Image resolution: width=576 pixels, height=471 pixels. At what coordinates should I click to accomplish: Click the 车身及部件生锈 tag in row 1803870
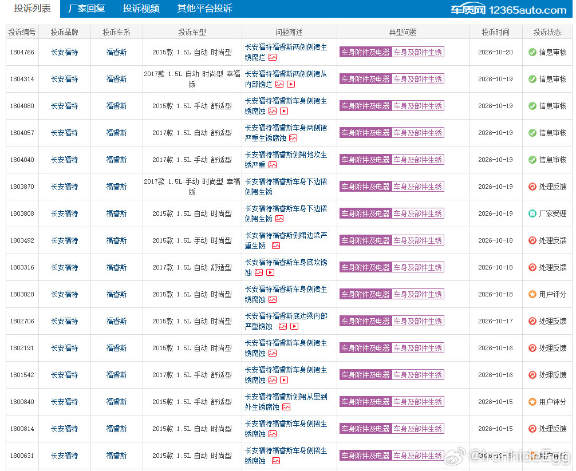[x=417, y=187]
